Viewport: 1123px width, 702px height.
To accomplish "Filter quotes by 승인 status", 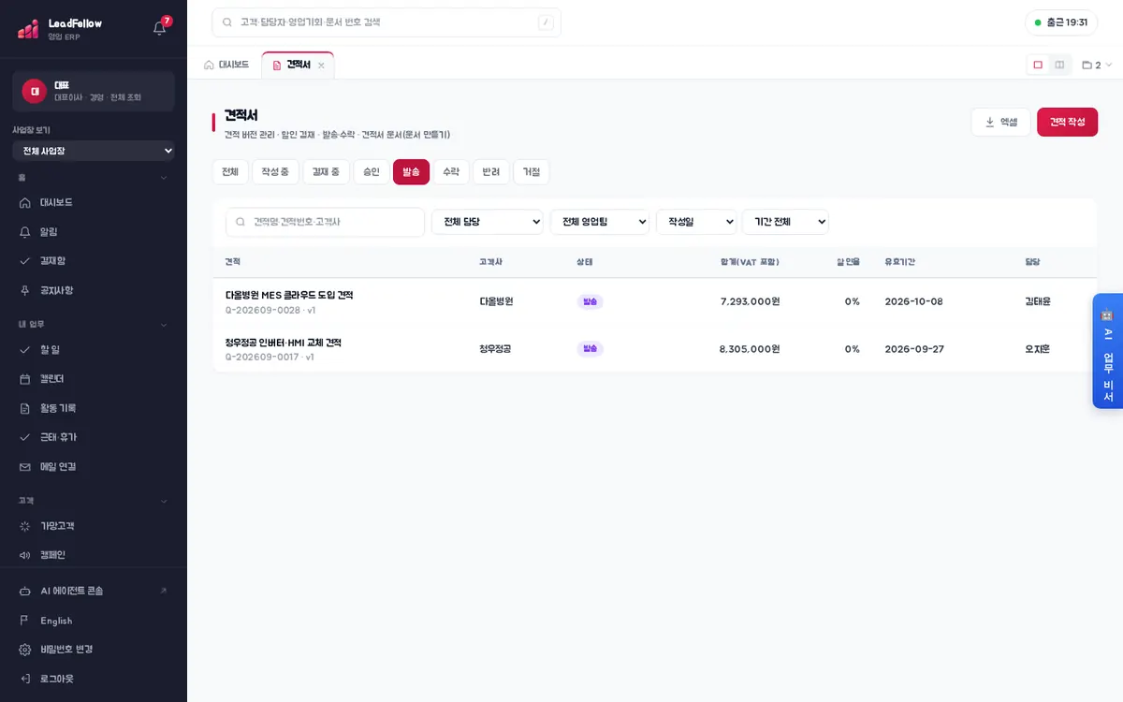I will click(x=372, y=172).
